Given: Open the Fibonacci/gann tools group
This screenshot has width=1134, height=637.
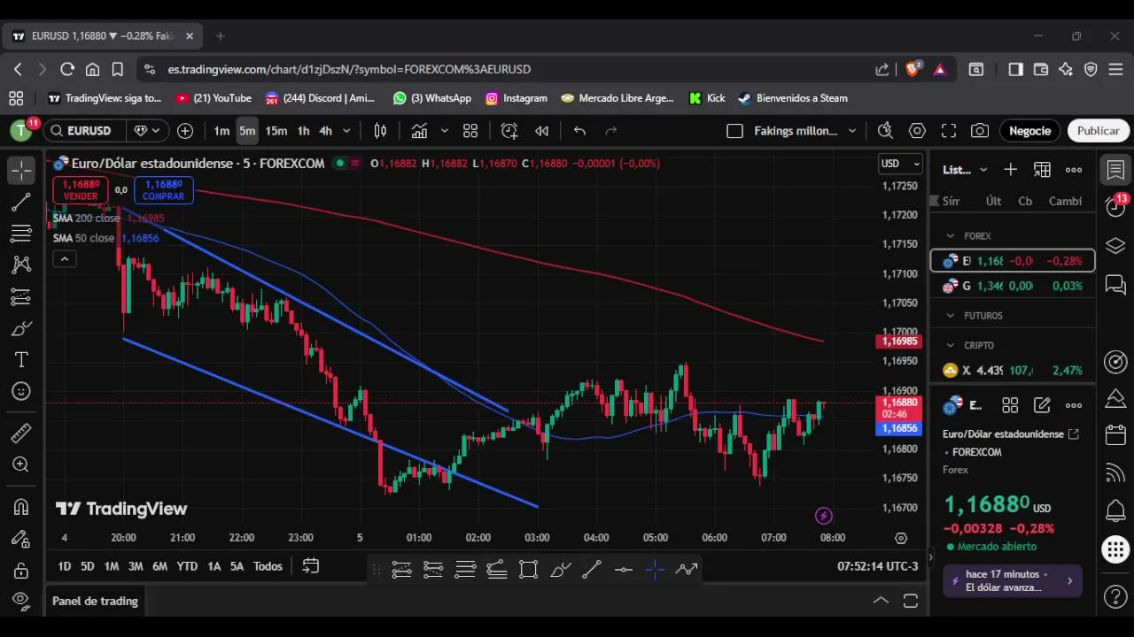Looking at the screenshot, I should tap(21, 234).
